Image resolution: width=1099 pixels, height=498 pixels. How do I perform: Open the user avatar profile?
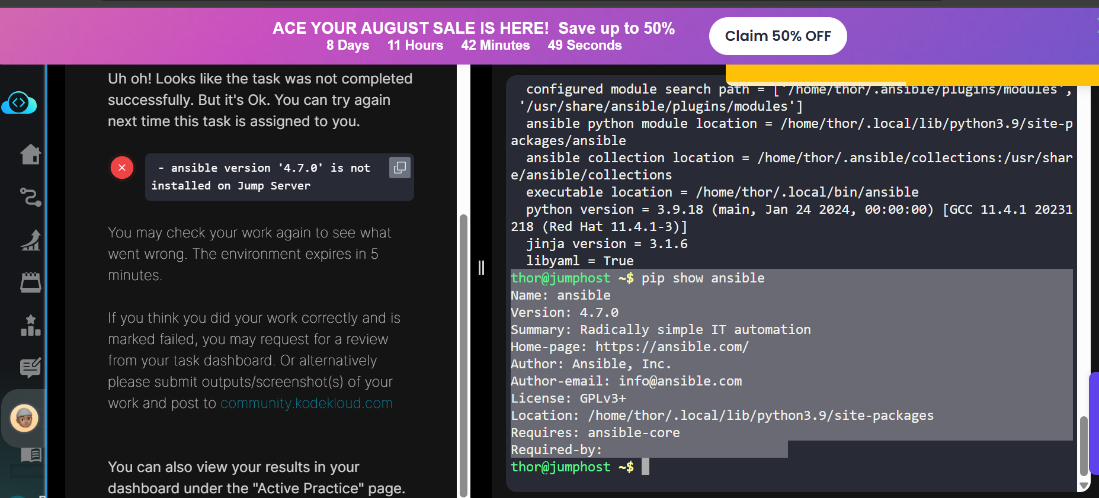(x=24, y=419)
